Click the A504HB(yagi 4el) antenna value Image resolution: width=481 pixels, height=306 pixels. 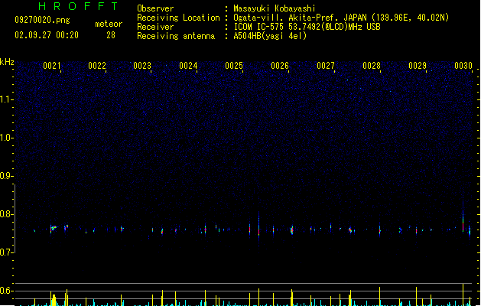[270, 36]
